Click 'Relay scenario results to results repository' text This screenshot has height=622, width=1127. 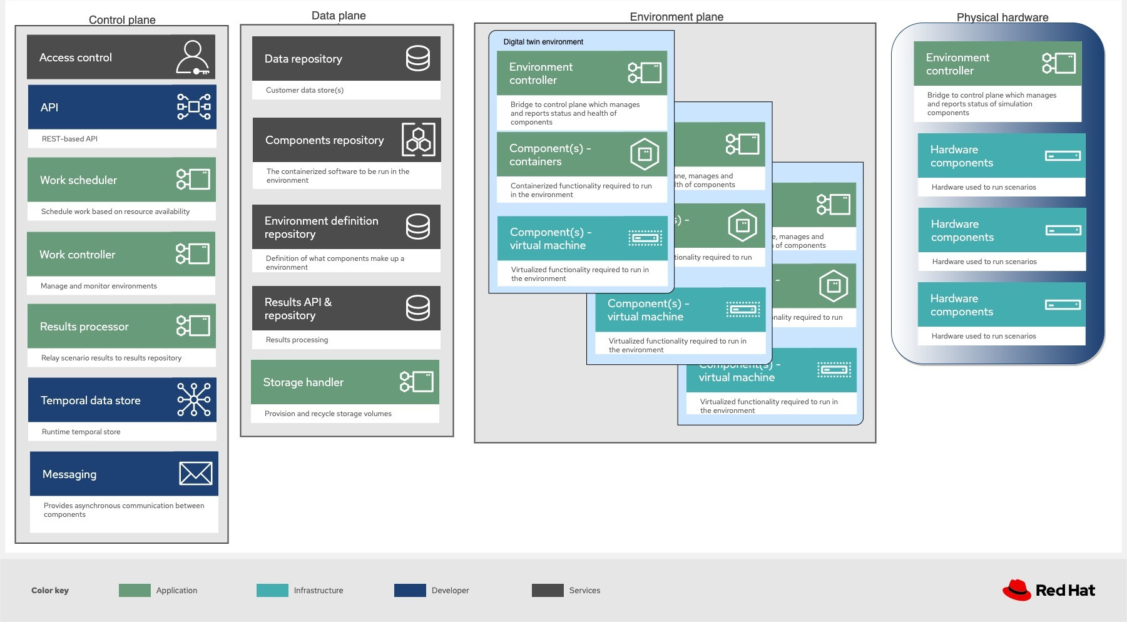tap(111, 358)
